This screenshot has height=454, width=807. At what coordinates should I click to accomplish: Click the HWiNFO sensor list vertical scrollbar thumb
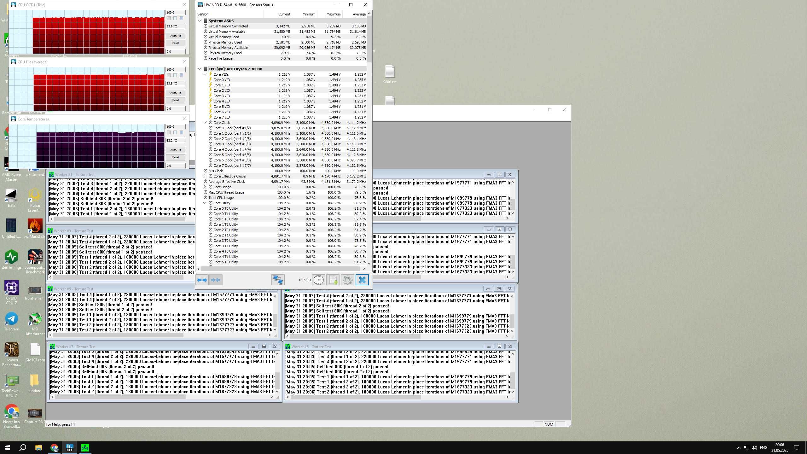point(369,39)
